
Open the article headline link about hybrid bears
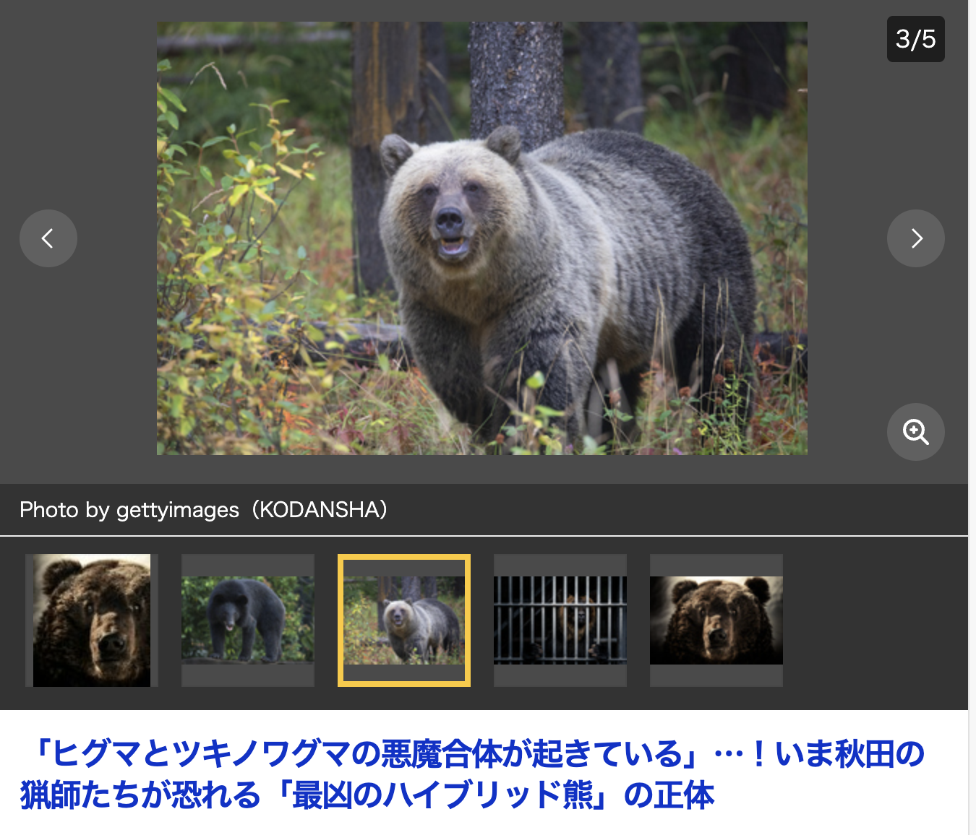(473, 774)
